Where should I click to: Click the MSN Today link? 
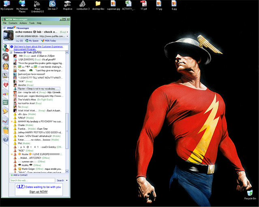[49, 41]
